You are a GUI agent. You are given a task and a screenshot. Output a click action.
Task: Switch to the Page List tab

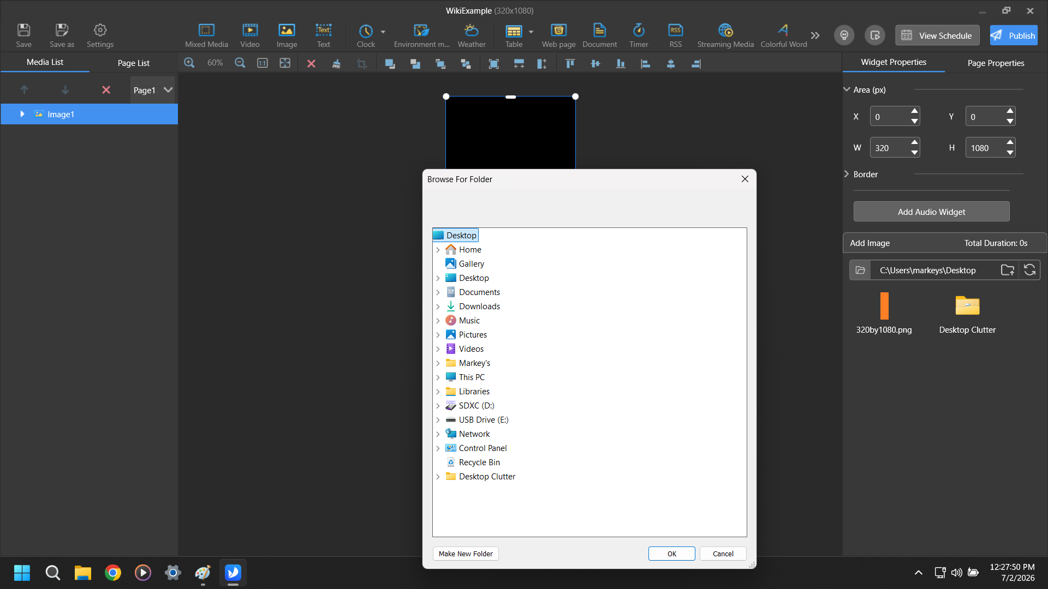click(134, 63)
